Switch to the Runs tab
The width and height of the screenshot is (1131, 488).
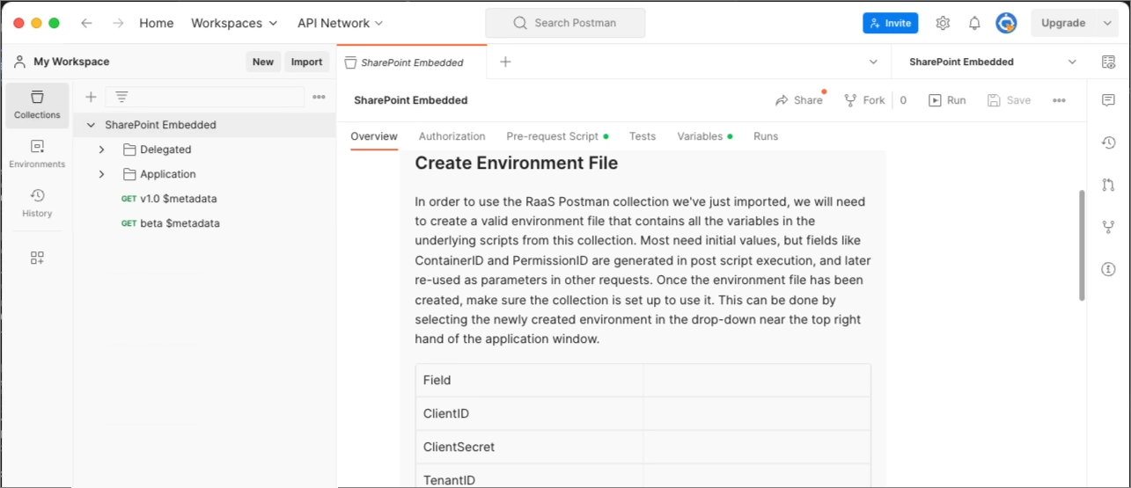(x=766, y=136)
